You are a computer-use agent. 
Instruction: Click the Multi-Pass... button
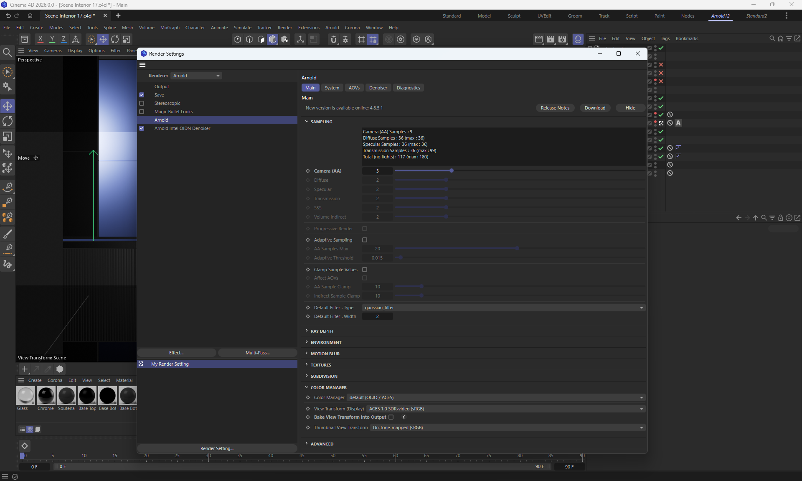(257, 353)
